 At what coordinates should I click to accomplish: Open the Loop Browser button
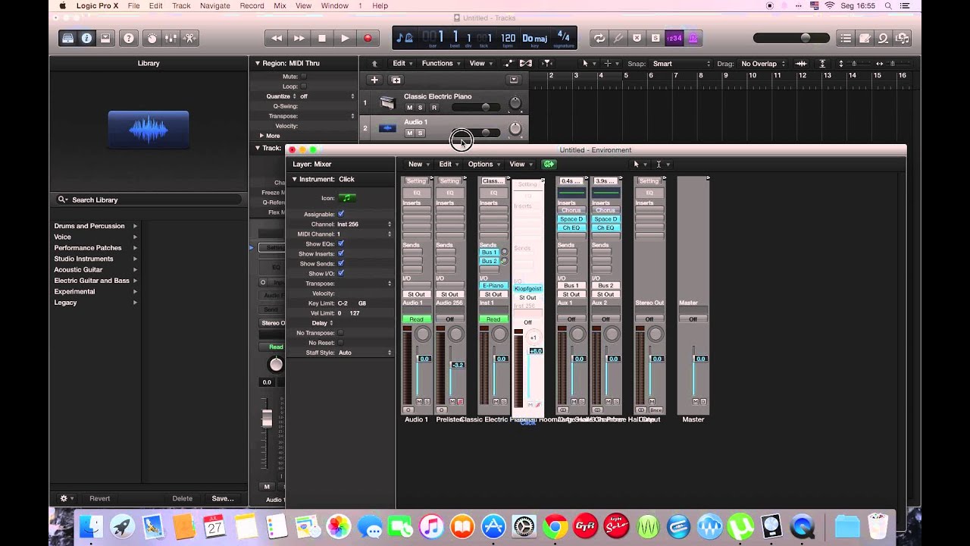pos(884,38)
